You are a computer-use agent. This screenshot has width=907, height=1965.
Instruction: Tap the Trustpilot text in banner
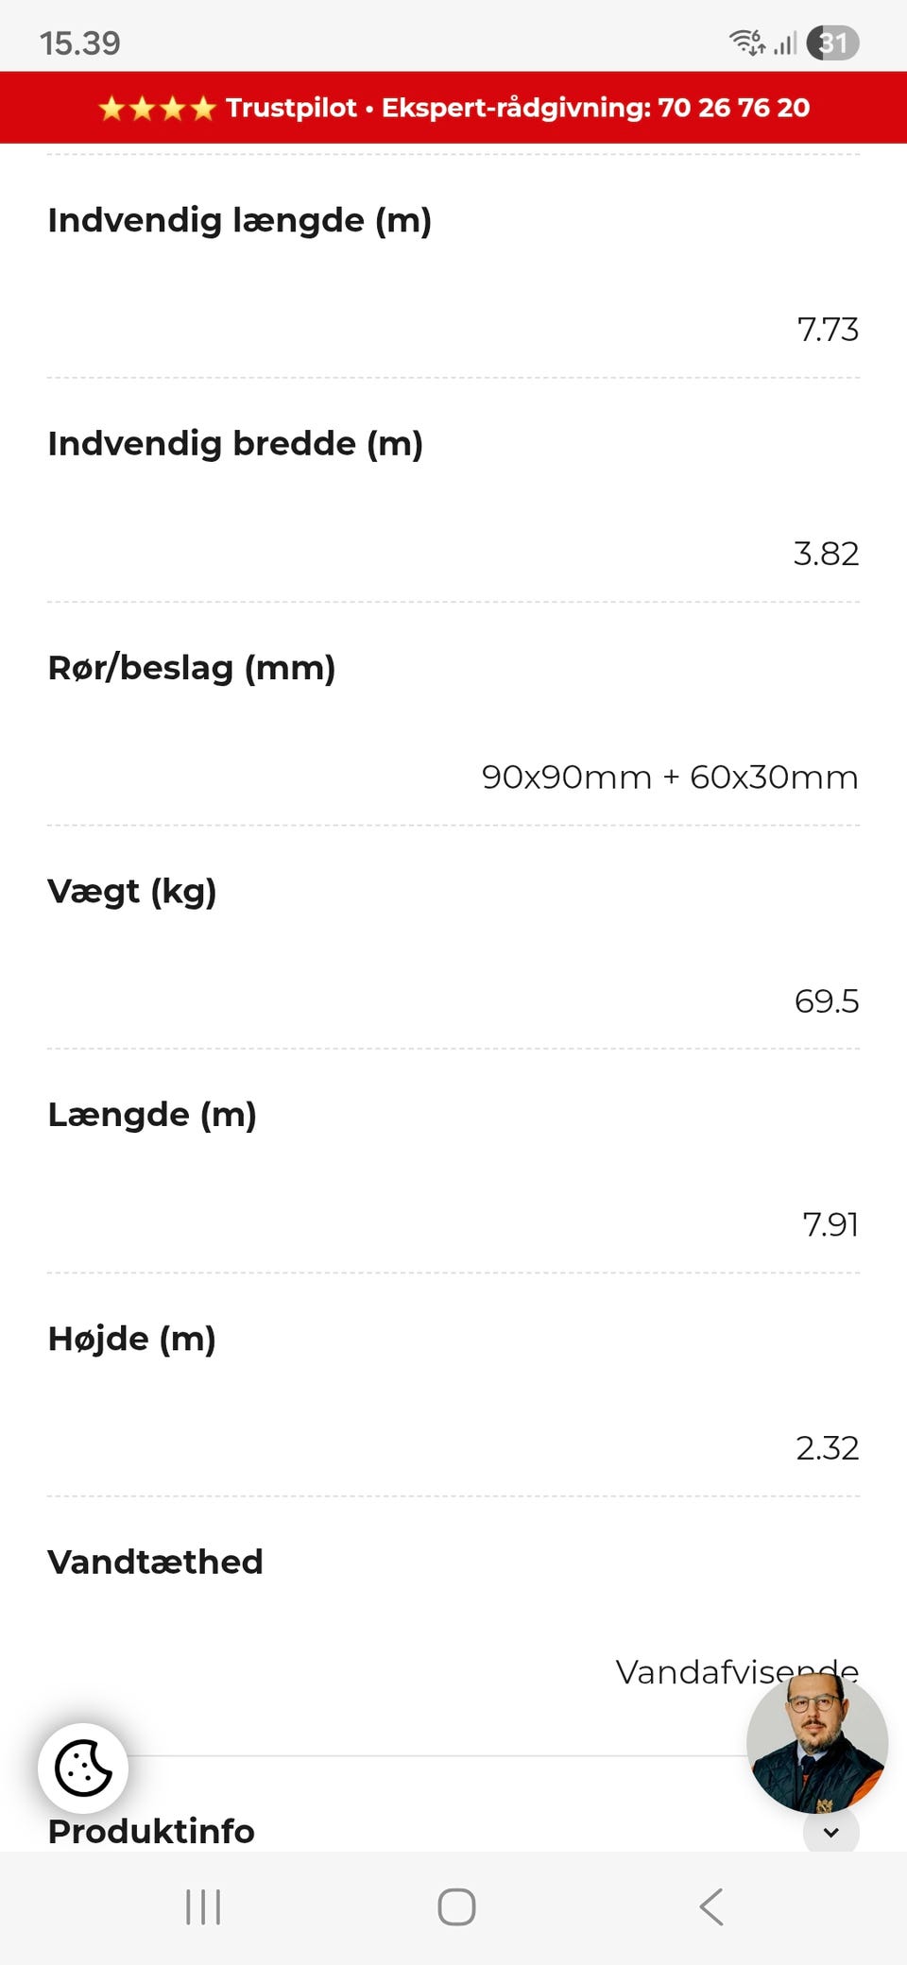291,108
